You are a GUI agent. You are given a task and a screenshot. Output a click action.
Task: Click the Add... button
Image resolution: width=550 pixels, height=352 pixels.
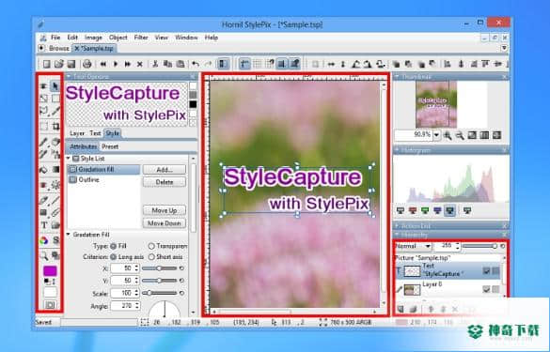165,170
